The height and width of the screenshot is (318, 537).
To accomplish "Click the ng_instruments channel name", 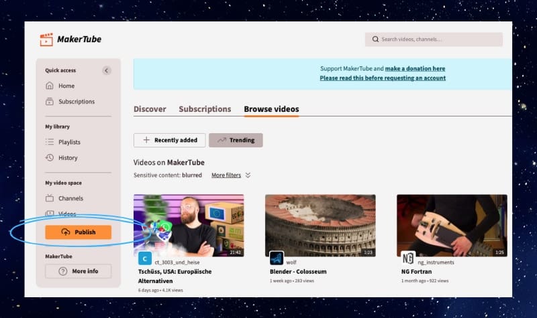I will [x=436, y=262].
